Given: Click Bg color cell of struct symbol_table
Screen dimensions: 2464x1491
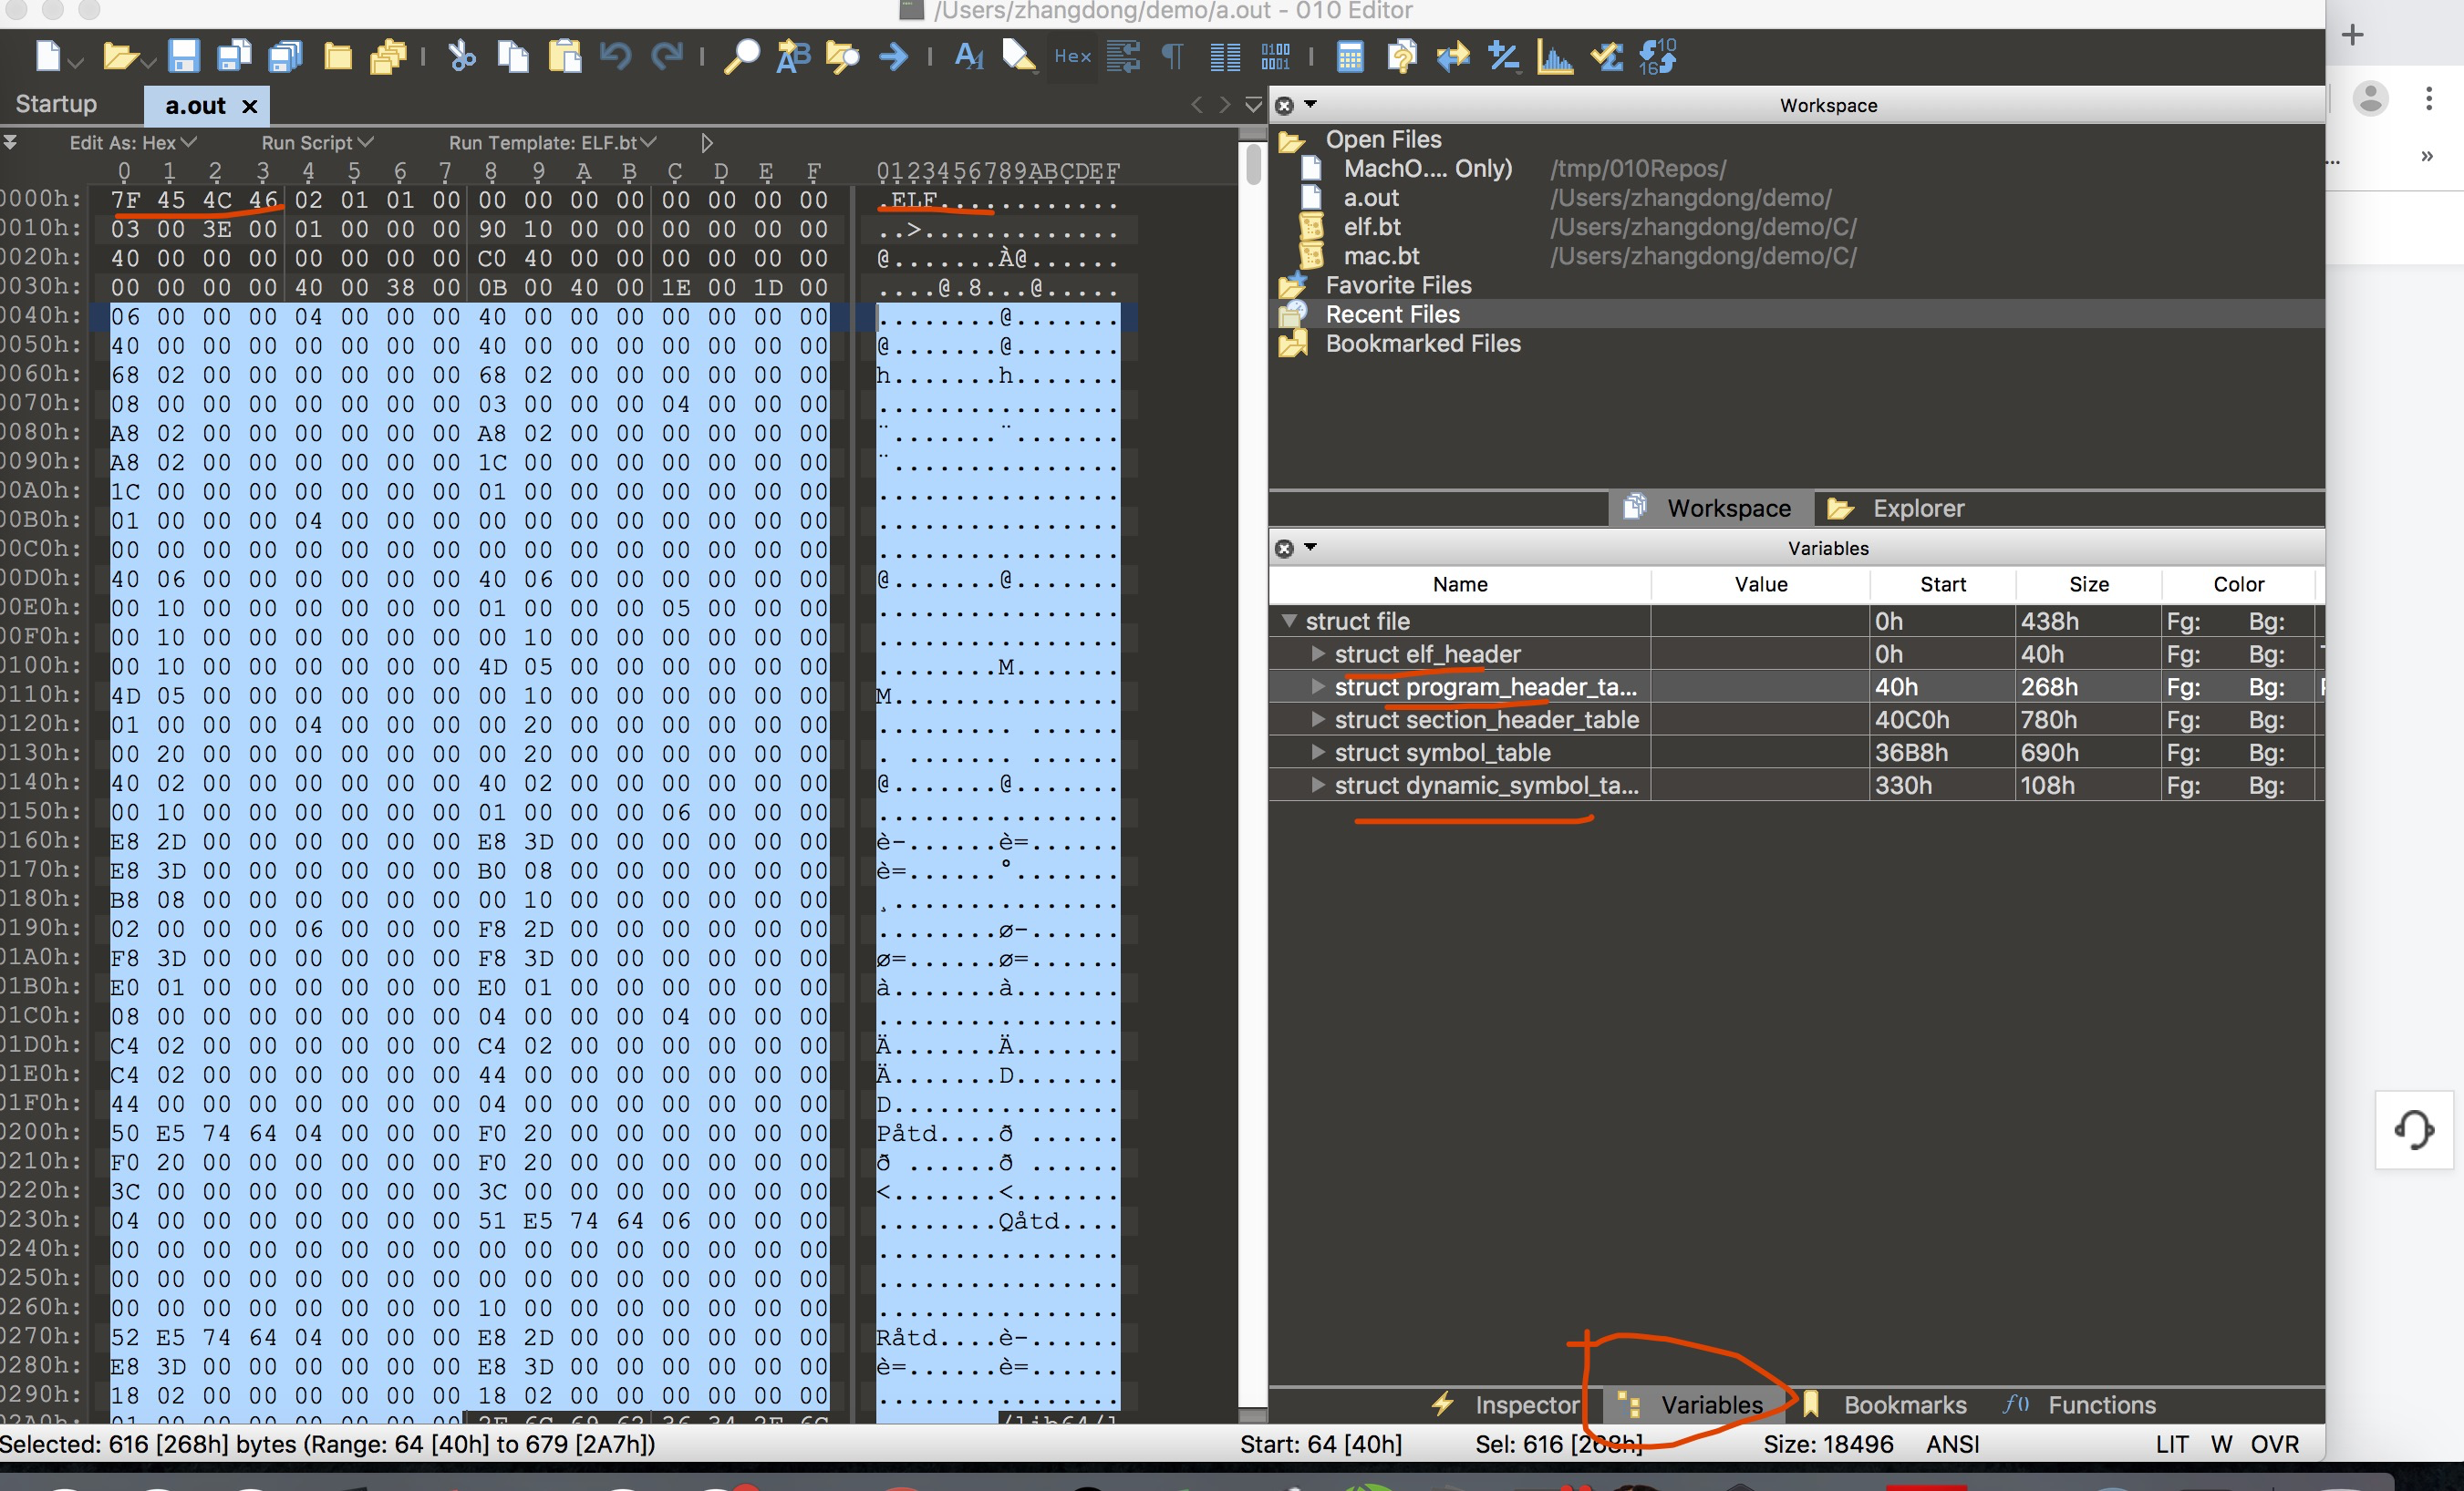Looking at the screenshot, I should click(x=2266, y=753).
